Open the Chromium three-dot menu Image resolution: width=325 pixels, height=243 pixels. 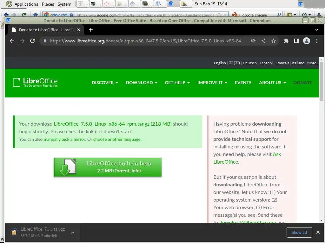pyautogui.click(x=317, y=41)
